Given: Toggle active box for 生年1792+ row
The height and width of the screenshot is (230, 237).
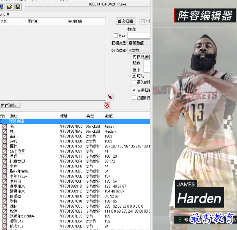Looking at the screenshot, I should (5, 176).
